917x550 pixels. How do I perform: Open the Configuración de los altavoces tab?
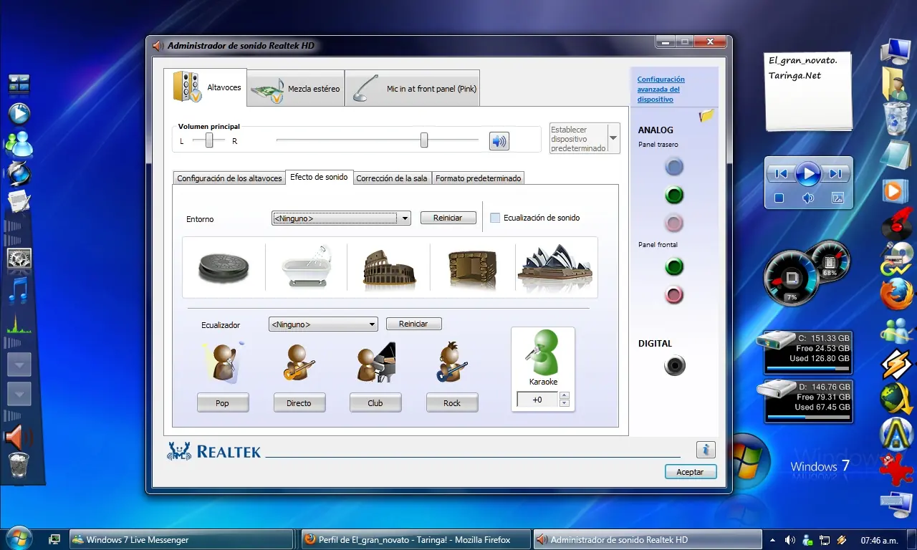click(229, 178)
